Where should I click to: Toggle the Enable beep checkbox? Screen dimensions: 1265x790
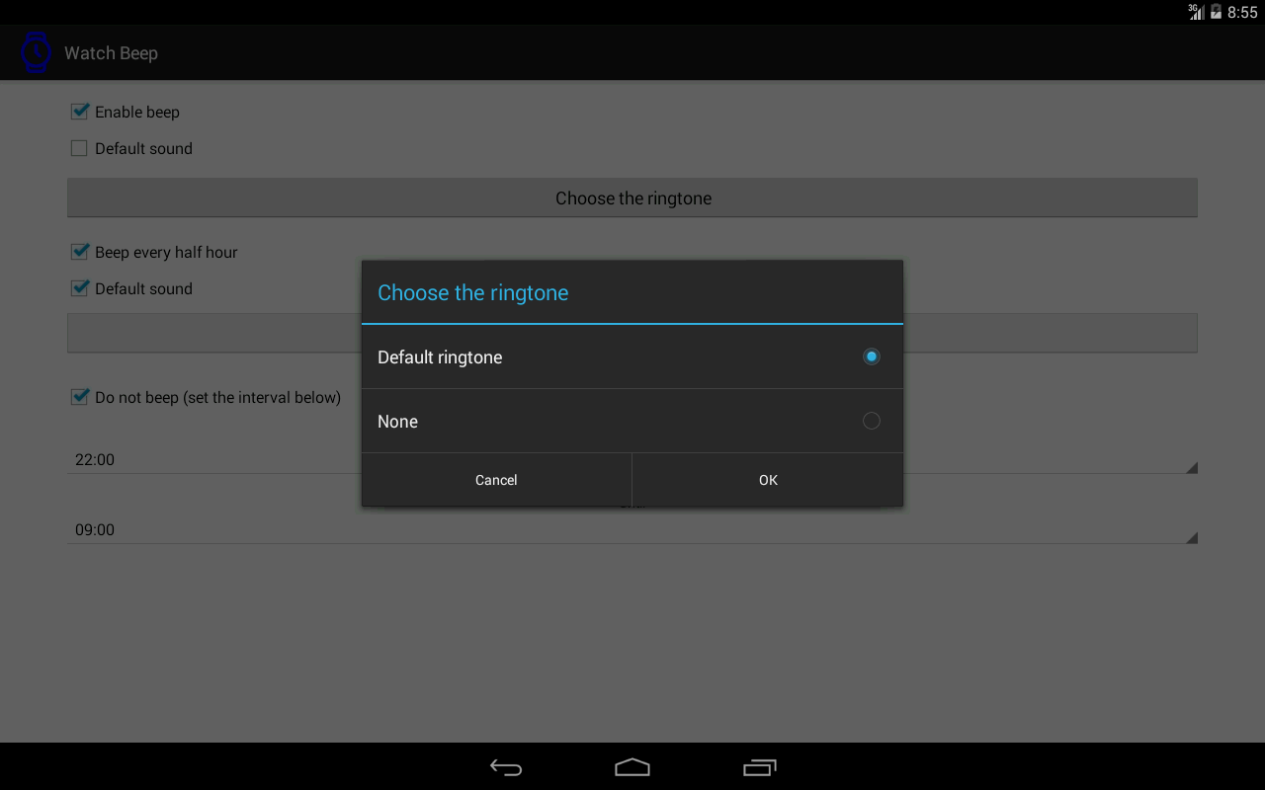point(80,112)
